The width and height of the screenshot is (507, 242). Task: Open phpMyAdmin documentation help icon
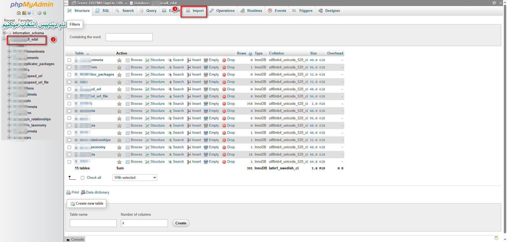pyautogui.click(x=29, y=13)
